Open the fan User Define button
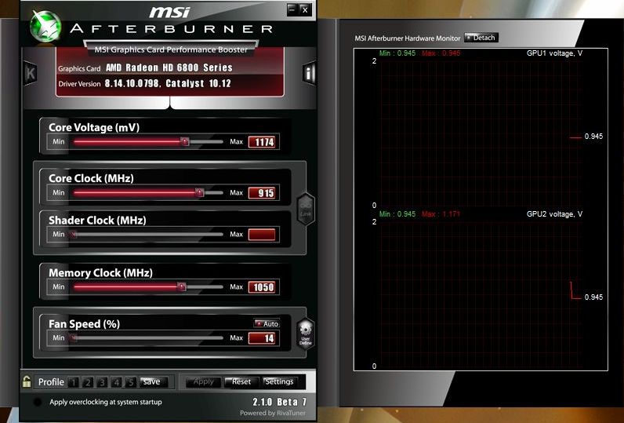The width and height of the screenshot is (624, 423). [306, 334]
